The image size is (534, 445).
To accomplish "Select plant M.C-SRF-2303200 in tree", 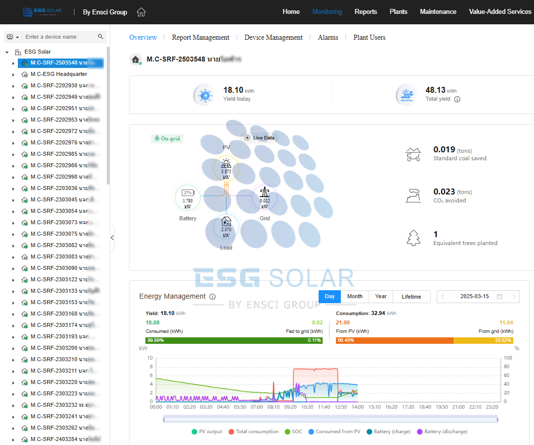I will [x=65, y=348].
